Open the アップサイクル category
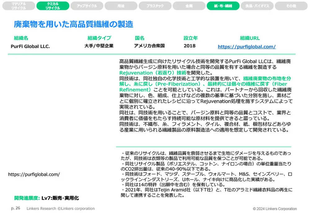Screen dimensions: 310x214 87,6
